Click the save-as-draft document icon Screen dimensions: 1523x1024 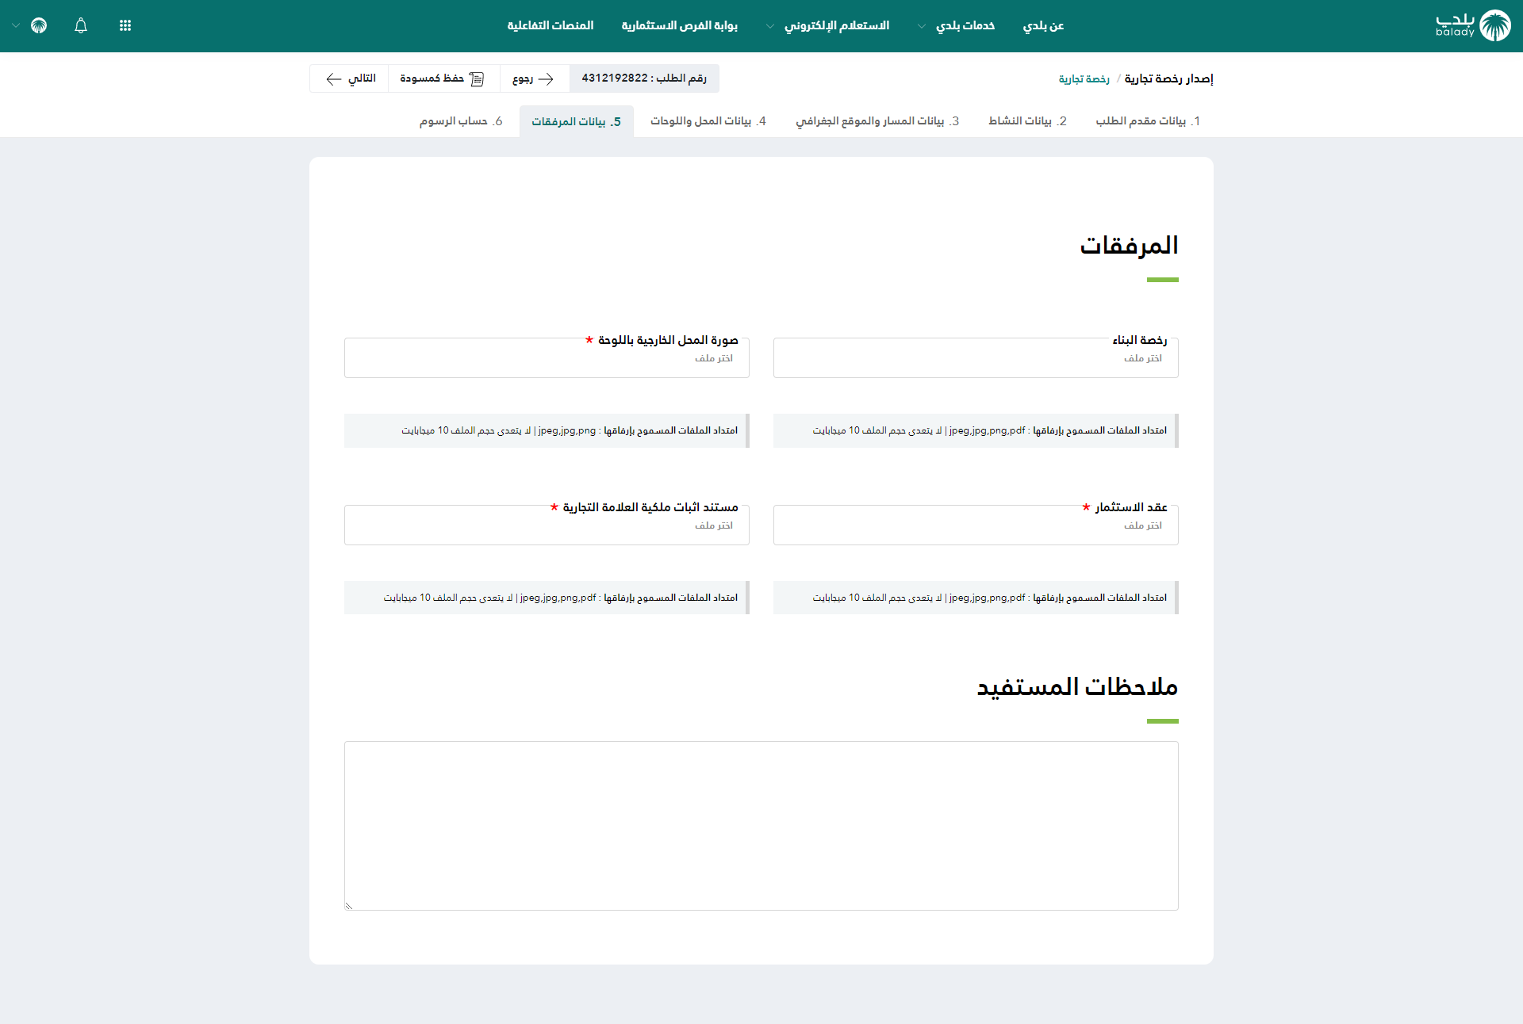coord(477,78)
